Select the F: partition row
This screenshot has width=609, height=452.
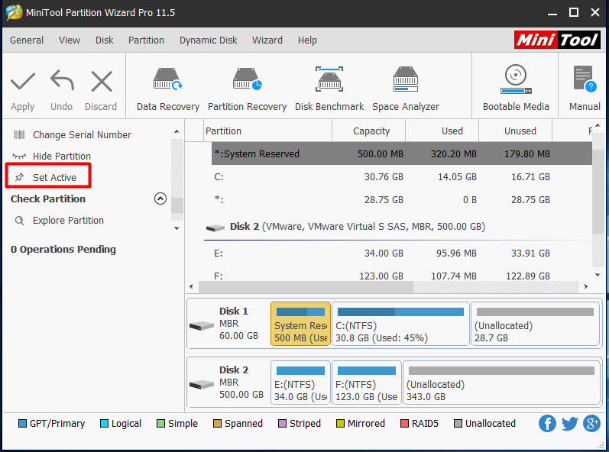[402, 276]
